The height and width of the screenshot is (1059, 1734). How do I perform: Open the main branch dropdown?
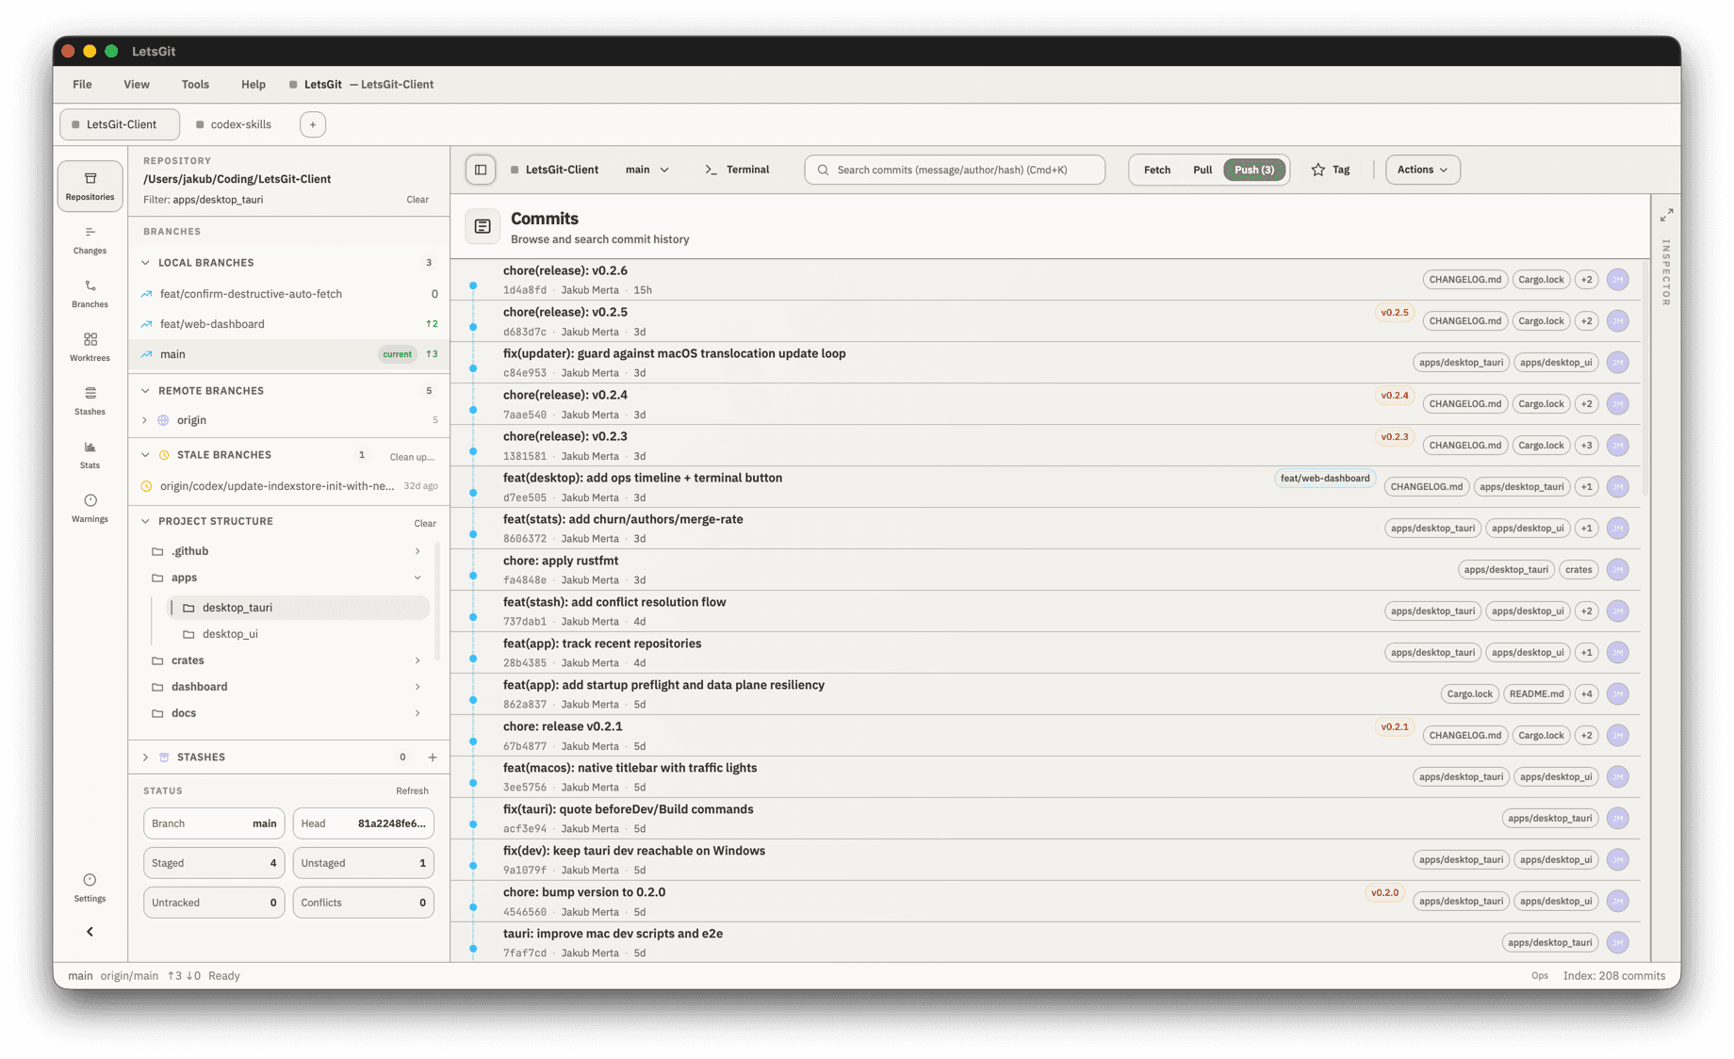coord(647,170)
